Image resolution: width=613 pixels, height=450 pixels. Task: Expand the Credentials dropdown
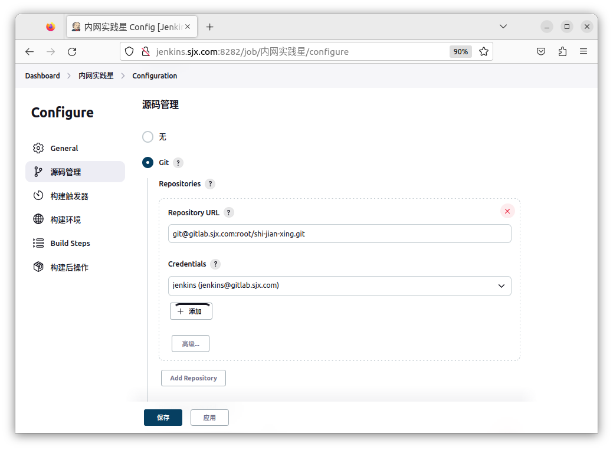pyautogui.click(x=339, y=285)
